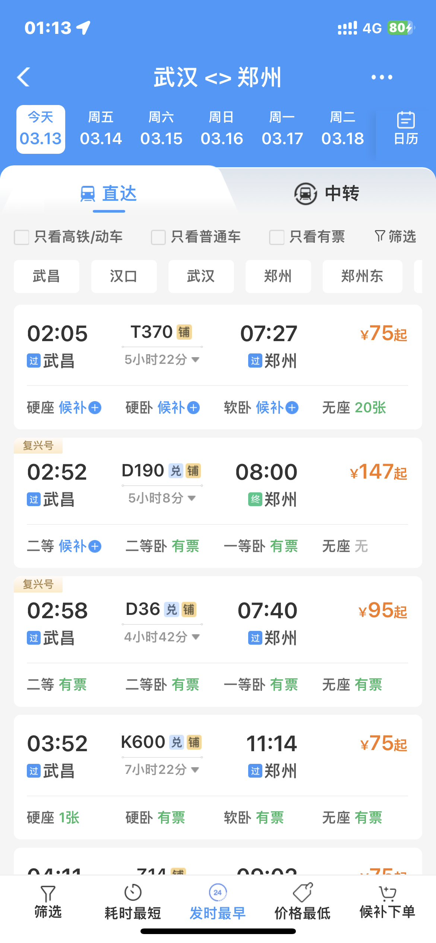Open the K600 03:52 train entry
The width and height of the screenshot is (436, 943).
pyautogui.click(x=218, y=777)
